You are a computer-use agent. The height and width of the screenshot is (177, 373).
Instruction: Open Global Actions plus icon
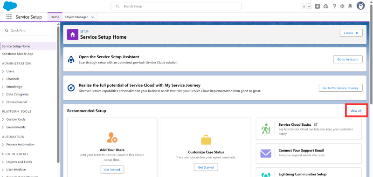pos(317,7)
